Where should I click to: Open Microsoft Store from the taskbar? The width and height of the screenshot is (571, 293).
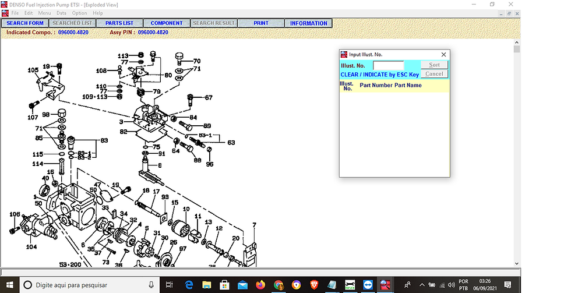point(224,285)
